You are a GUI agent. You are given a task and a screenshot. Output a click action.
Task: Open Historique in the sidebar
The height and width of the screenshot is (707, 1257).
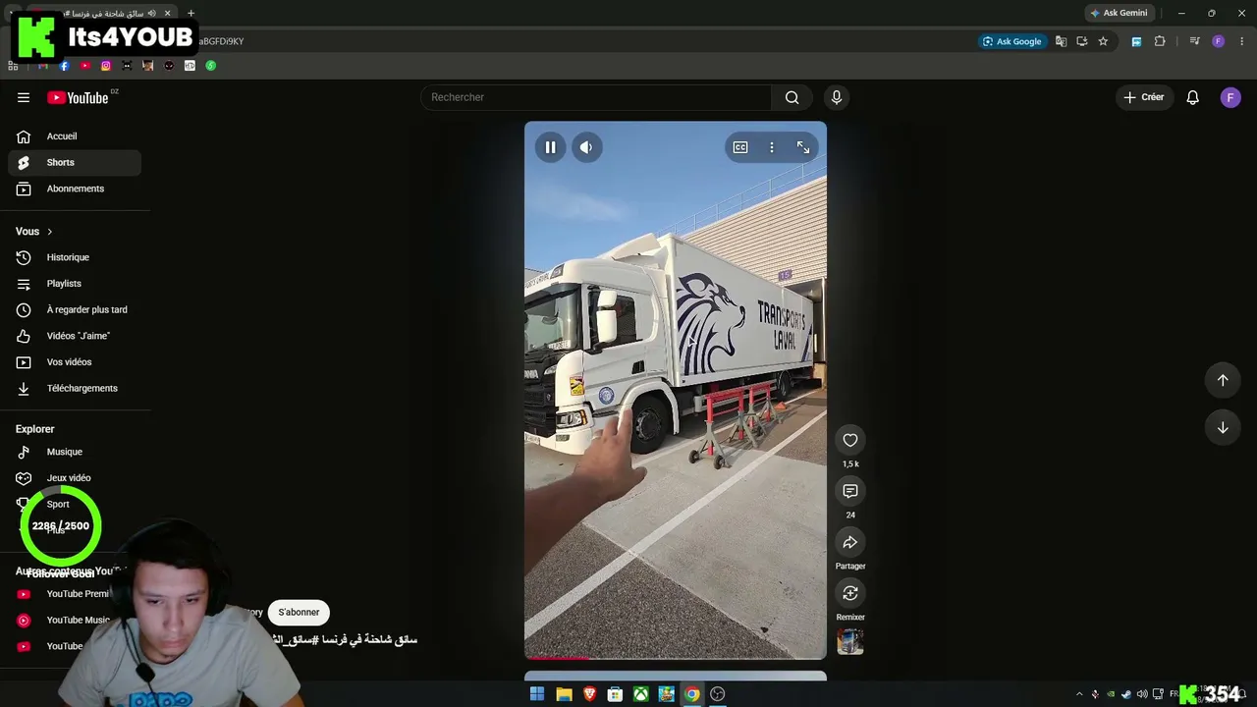coord(75,257)
